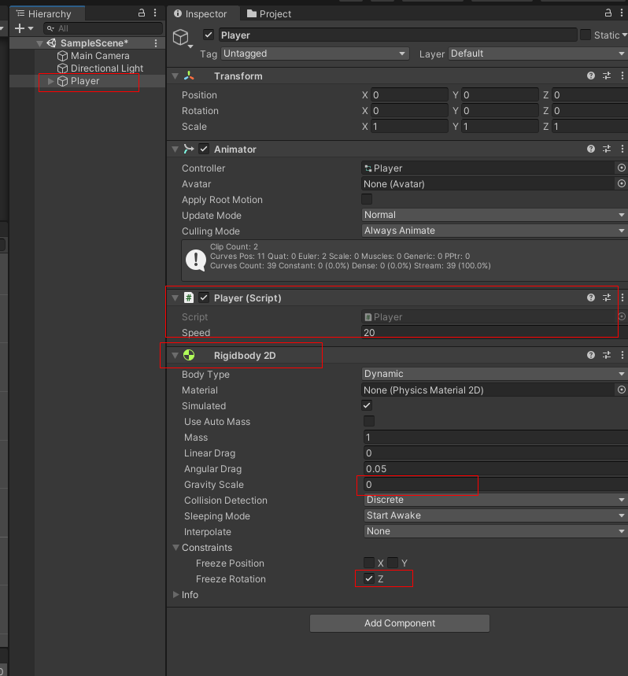Enable Apply Root Motion checkbox

point(367,199)
